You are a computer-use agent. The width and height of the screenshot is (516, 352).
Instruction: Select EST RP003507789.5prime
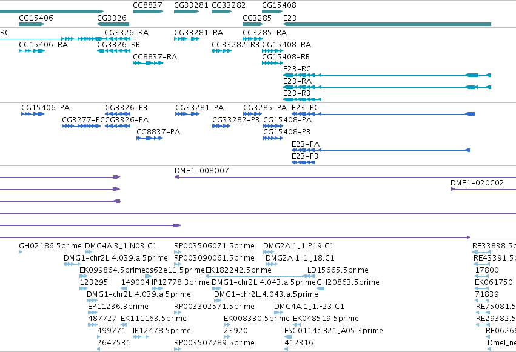coord(178,349)
